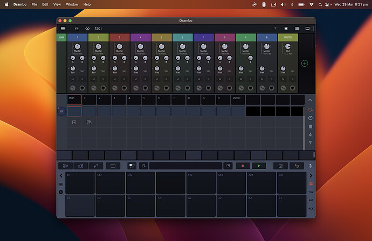The image size is (372, 241).
Task: Click the small up triangle in scene sidebar
Action: [311, 134]
